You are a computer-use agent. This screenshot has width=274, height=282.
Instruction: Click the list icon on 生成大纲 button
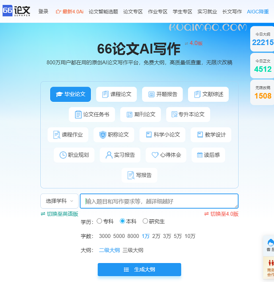tap(126, 270)
